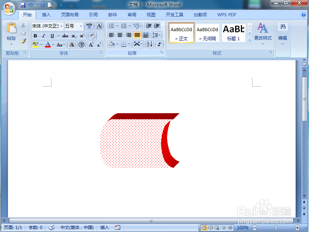
Task: Click the zoom slider handle
Action: 276,227
